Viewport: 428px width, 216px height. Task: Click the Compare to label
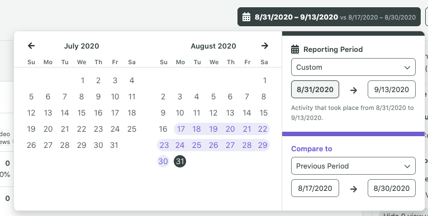click(311, 148)
